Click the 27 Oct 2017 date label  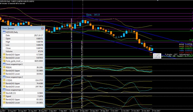pyautogui.click(x=156, y=111)
